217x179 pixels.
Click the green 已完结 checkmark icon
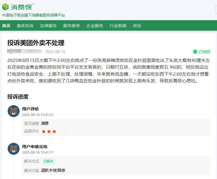[x=195, y=52]
